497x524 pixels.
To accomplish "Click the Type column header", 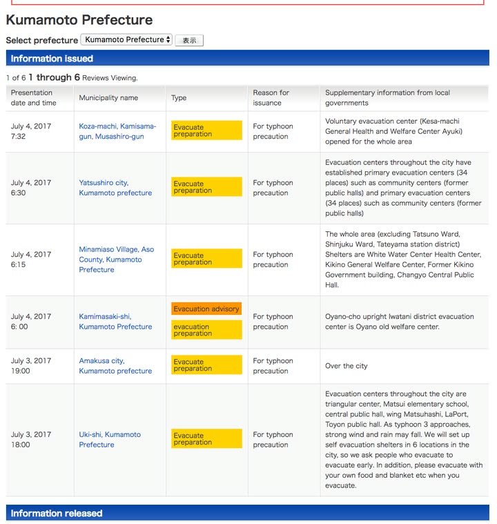I will click(x=179, y=98).
